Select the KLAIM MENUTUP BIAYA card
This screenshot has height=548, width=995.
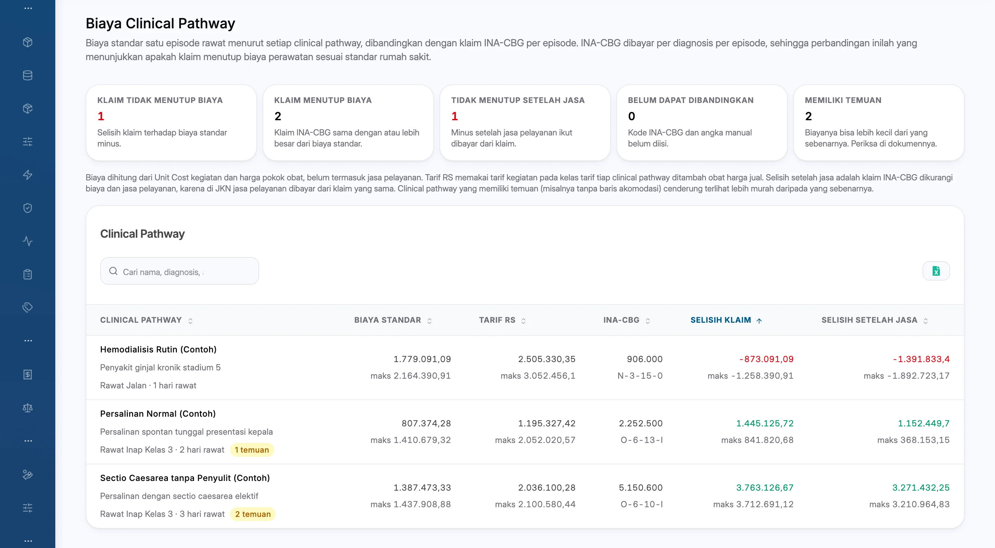pyautogui.click(x=348, y=122)
